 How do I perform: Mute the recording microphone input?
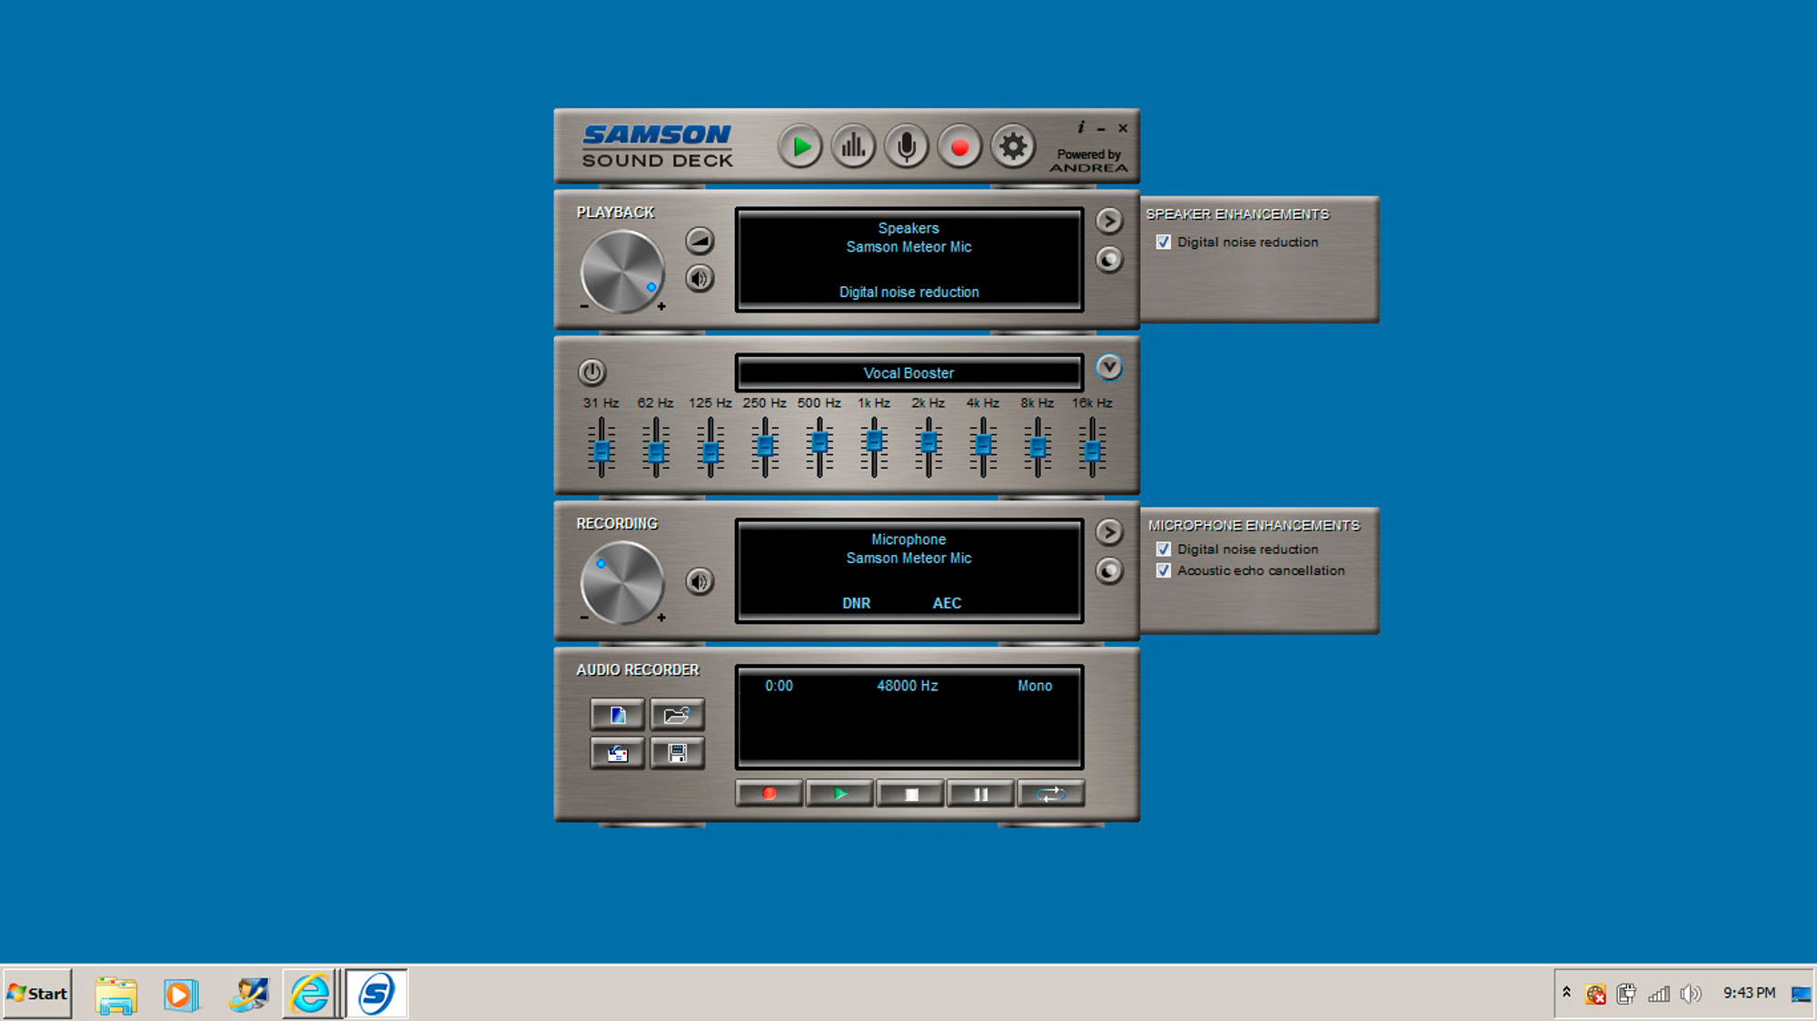[700, 581]
